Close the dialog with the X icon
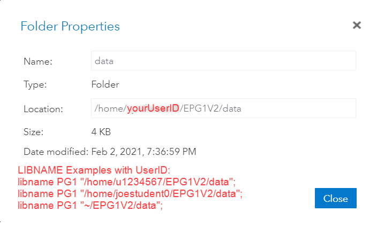 coord(357,25)
